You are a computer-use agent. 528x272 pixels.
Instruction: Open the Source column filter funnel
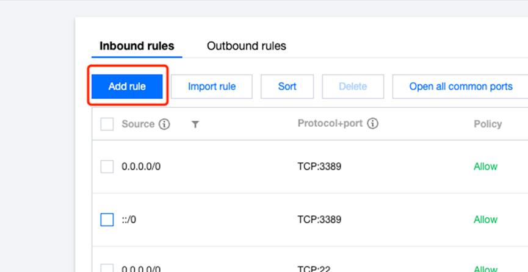pyautogui.click(x=195, y=125)
